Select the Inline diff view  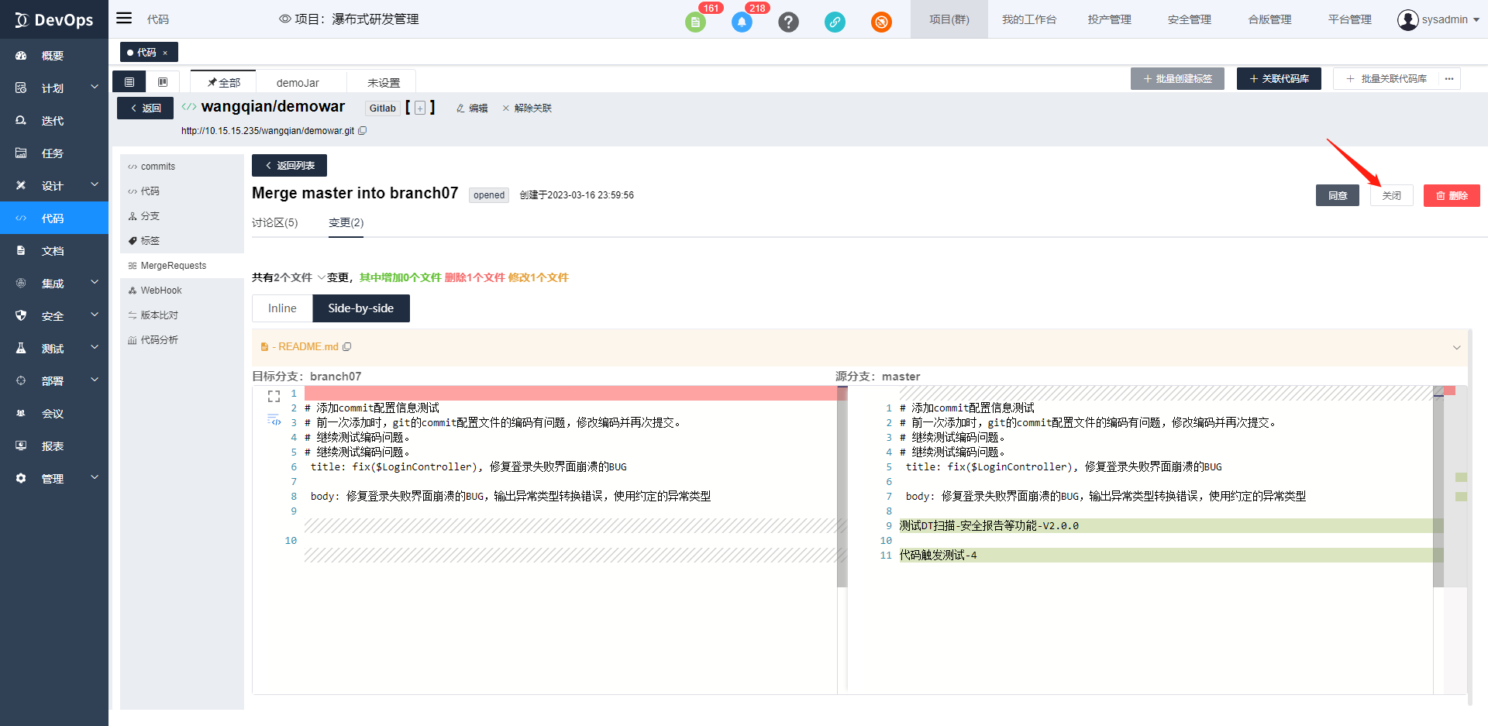282,308
